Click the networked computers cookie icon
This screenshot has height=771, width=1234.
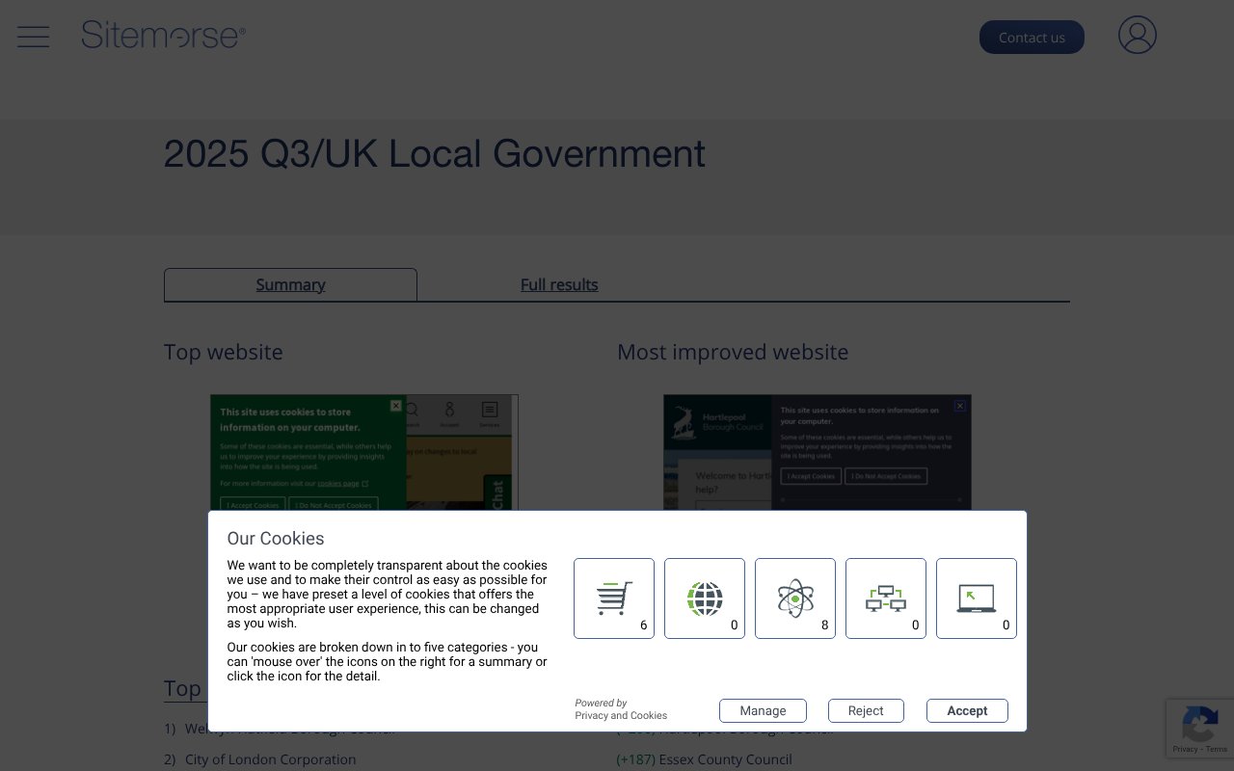click(x=885, y=598)
